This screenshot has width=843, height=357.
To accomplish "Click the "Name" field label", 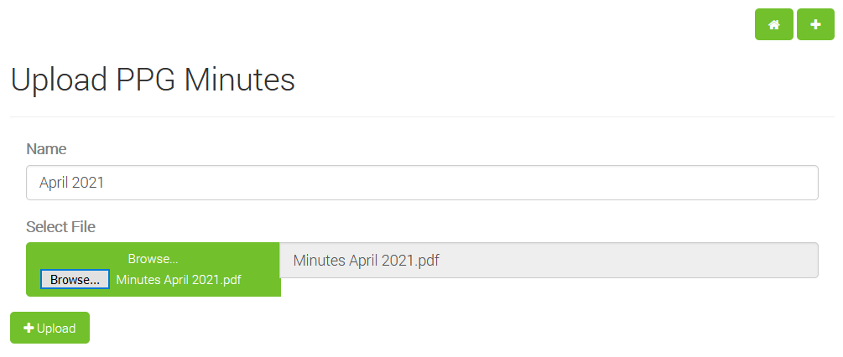I will tap(46, 149).
